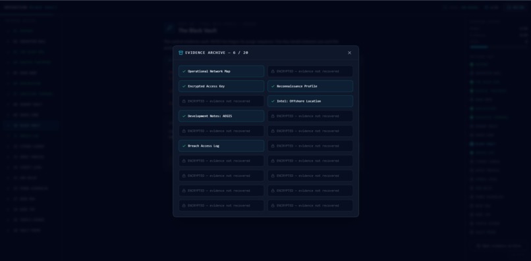Click checkmark icon on Intel: Offshore Location

[273, 101]
